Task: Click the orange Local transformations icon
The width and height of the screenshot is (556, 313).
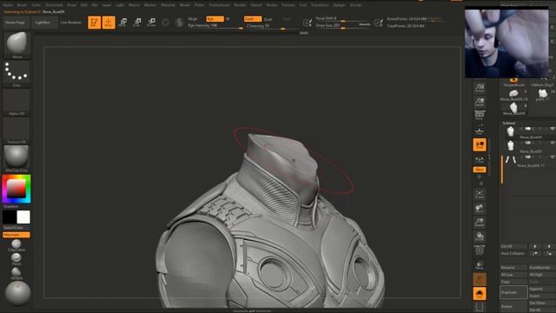Action: pos(480,145)
